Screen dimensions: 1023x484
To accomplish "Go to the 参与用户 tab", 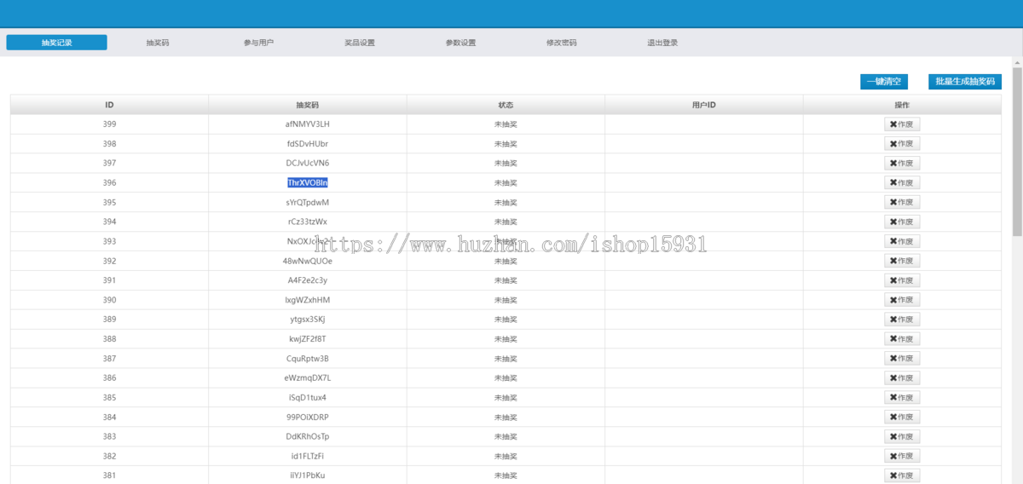I will pos(258,43).
